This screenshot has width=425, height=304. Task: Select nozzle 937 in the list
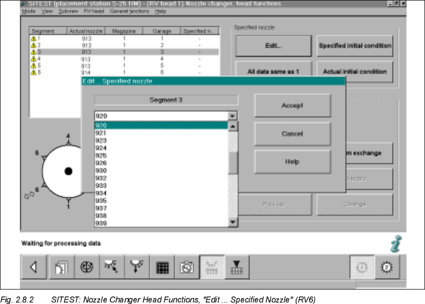pos(161,208)
